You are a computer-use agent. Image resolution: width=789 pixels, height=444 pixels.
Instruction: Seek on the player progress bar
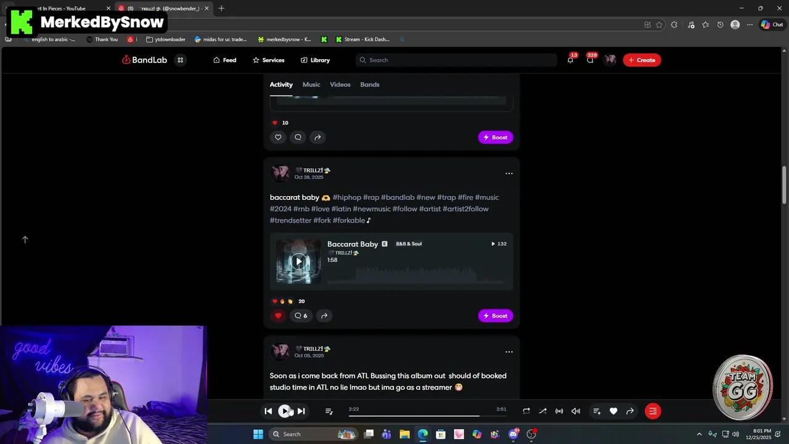427,416
